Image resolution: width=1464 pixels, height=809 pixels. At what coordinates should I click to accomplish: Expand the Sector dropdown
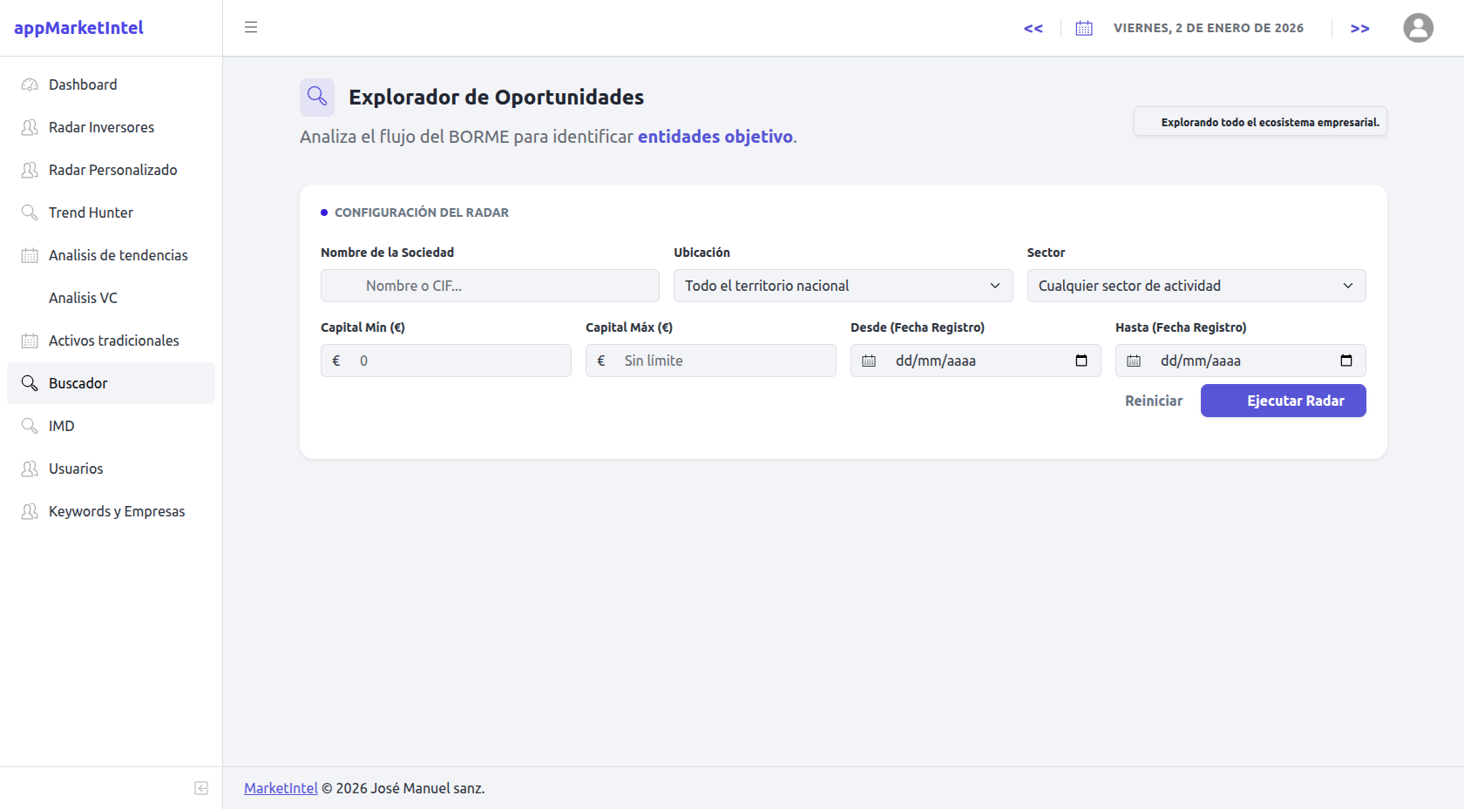(1196, 286)
